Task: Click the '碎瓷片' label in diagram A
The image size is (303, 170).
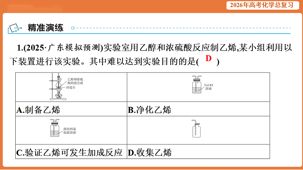Action: [x=71, y=87]
